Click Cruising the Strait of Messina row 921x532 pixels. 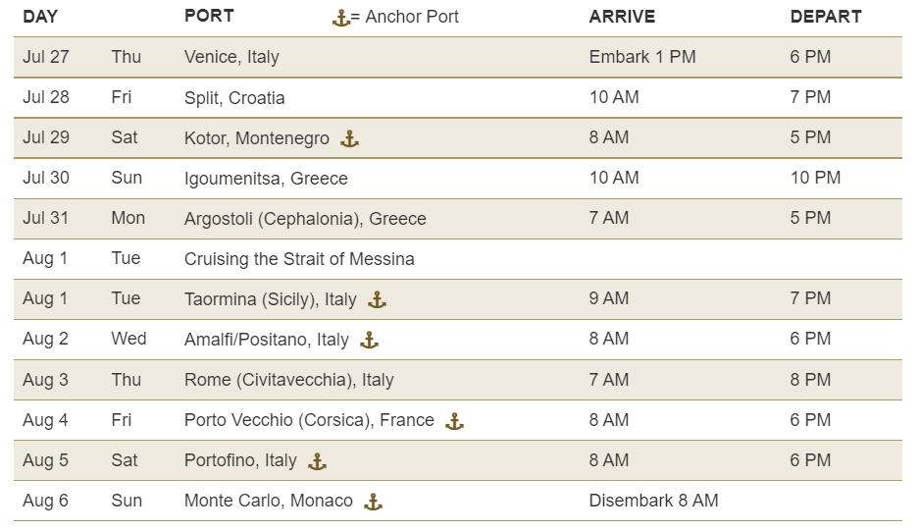[x=458, y=259]
